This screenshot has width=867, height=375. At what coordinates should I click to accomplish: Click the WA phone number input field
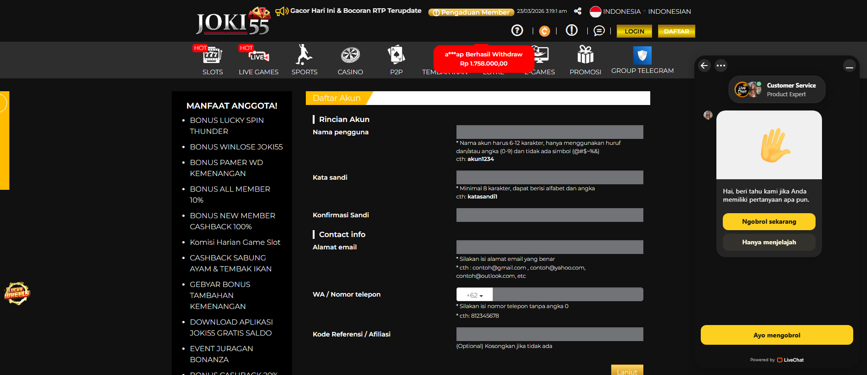pyautogui.click(x=568, y=294)
